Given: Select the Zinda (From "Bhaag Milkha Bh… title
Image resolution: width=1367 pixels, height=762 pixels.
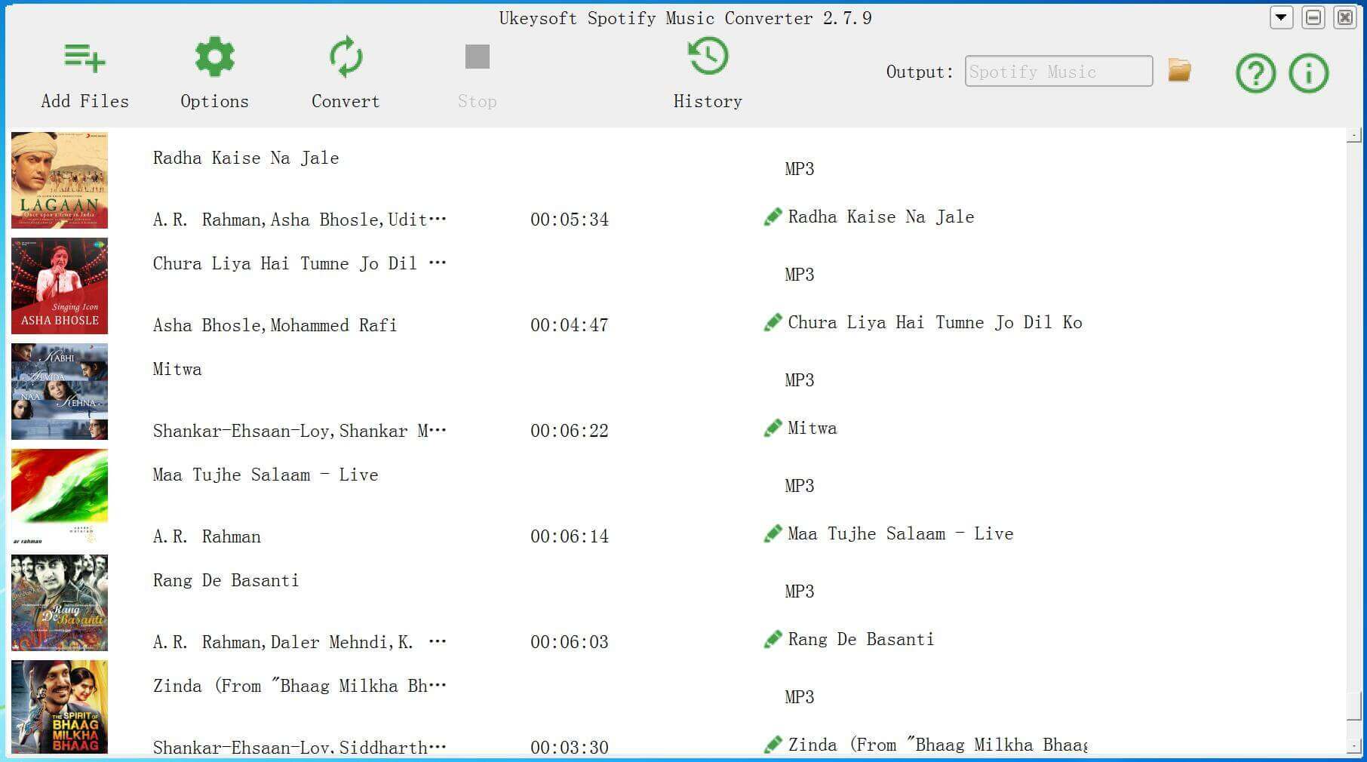Looking at the screenshot, I should coord(300,686).
